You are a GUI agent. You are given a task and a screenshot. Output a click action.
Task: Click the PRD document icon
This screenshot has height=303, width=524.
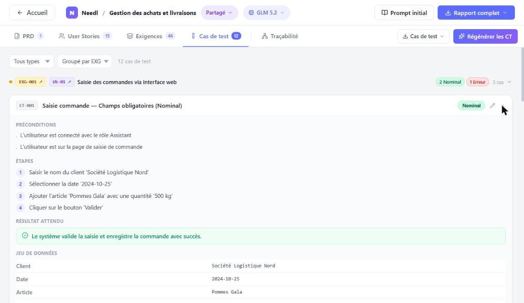click(x=17, y=36)
